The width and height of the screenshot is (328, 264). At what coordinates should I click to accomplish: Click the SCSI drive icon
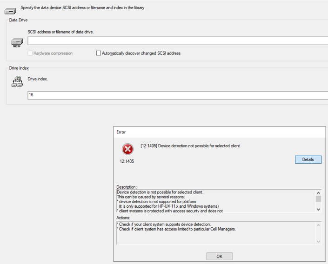click(x=17, y=43)
